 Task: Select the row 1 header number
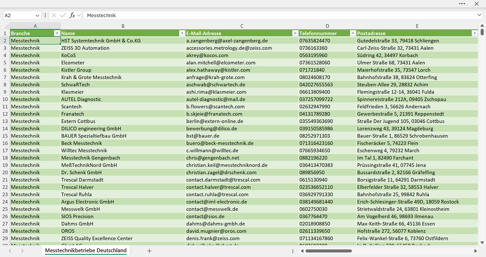[x=5, y=33]
